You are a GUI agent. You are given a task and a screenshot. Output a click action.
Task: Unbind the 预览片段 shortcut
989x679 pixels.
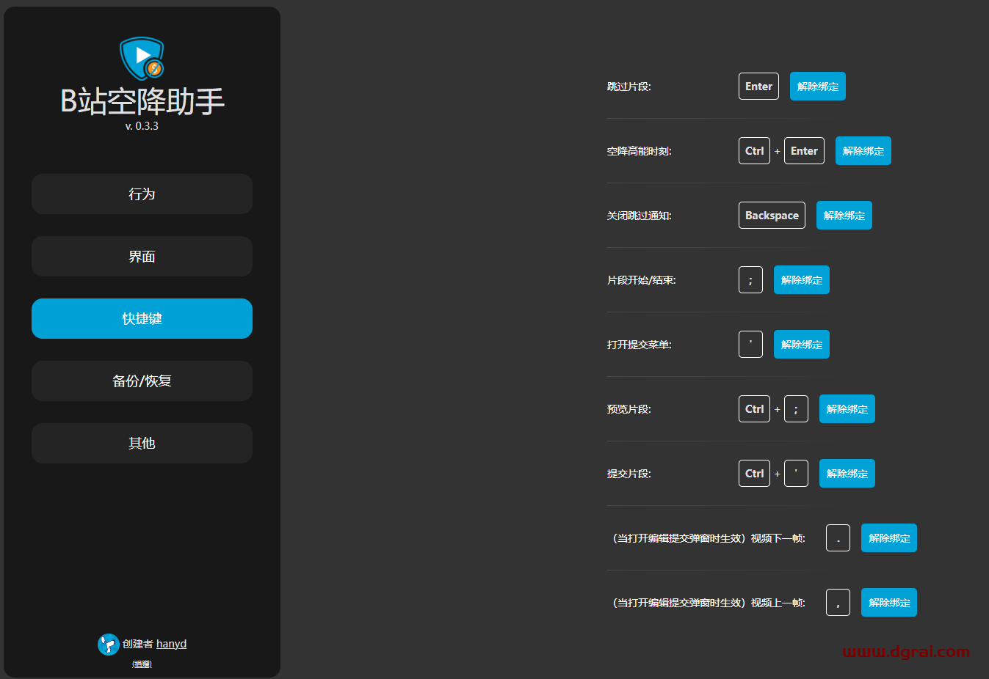[x=847, y=409]
